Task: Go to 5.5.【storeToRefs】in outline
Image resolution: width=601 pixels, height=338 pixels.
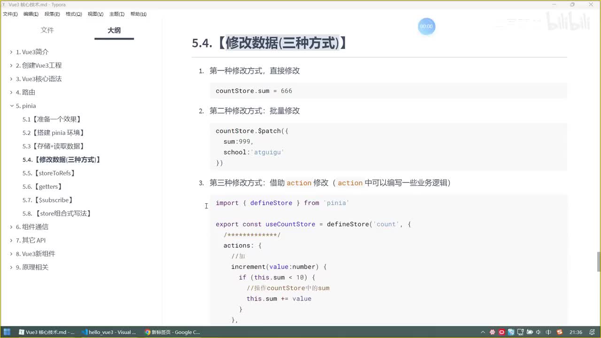Action: pos(49,173)
